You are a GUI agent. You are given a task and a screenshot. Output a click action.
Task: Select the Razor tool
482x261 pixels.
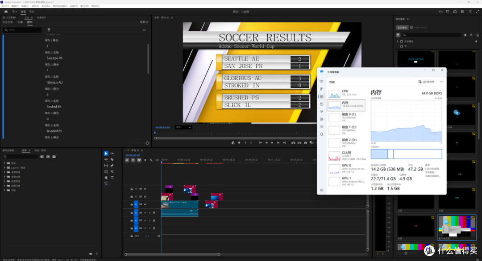click(112, 160)
